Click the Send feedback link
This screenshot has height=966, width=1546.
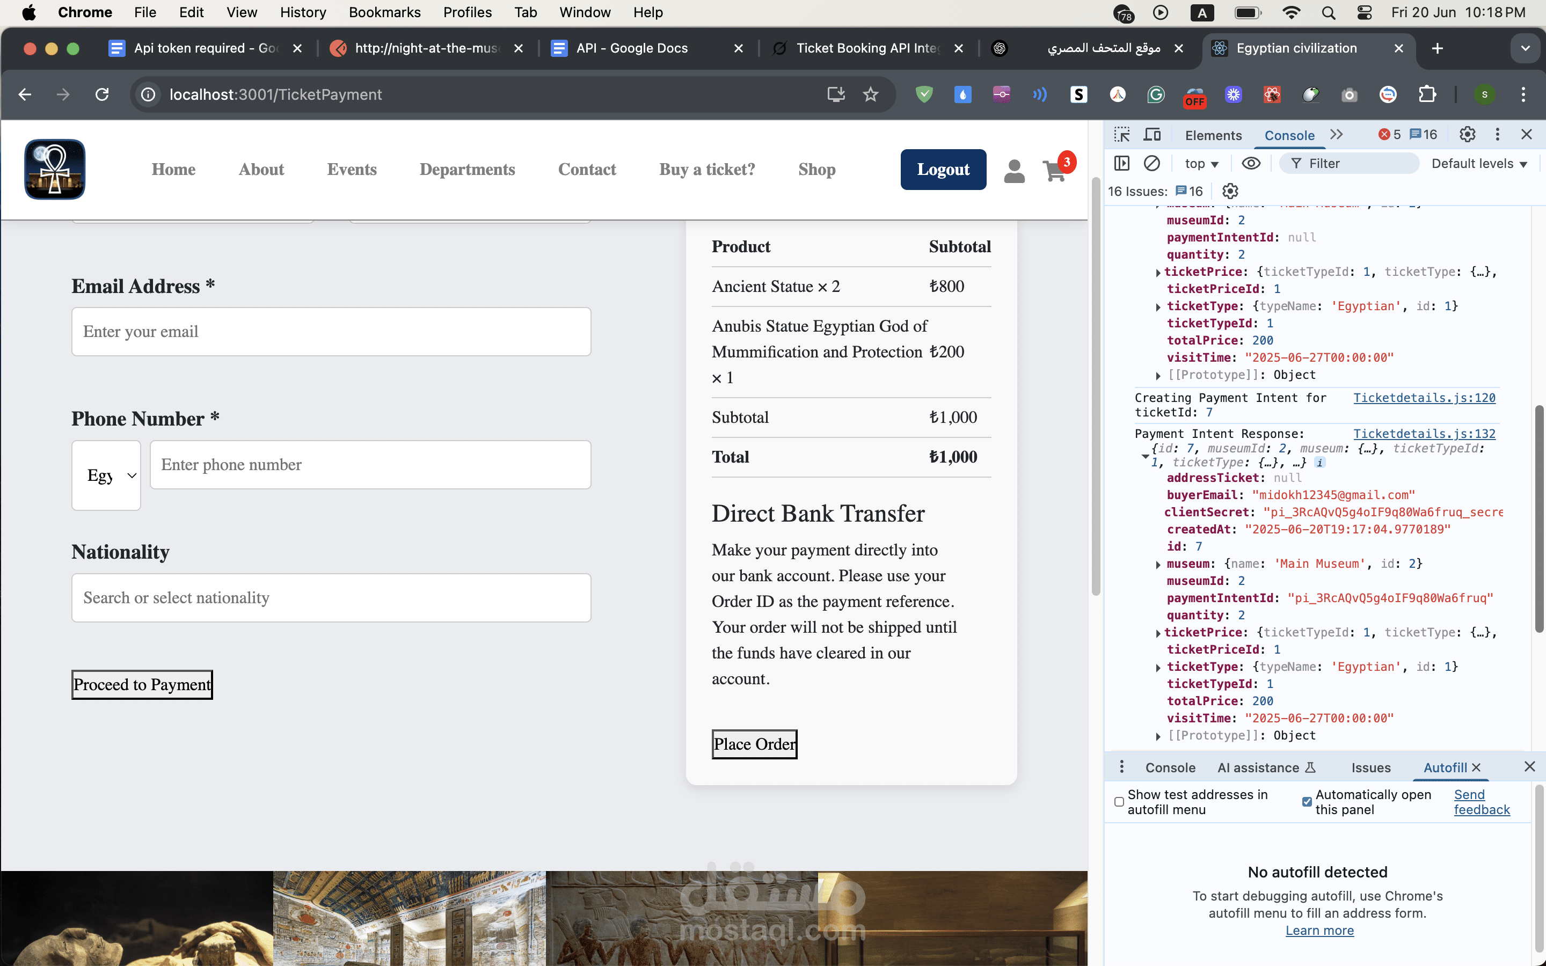1482,802
